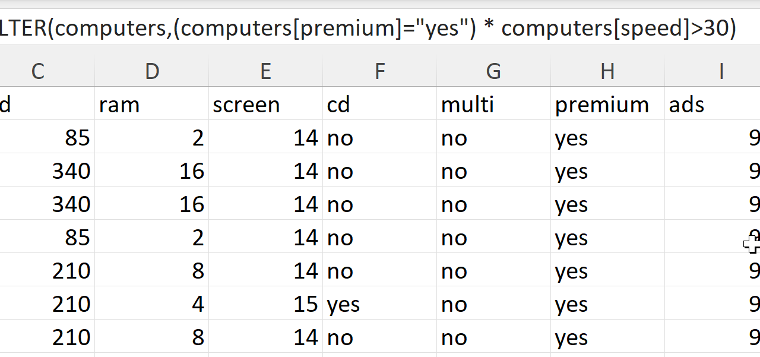
Task: Select the cd cell containing 'yes'
Action: coord(379,304)
